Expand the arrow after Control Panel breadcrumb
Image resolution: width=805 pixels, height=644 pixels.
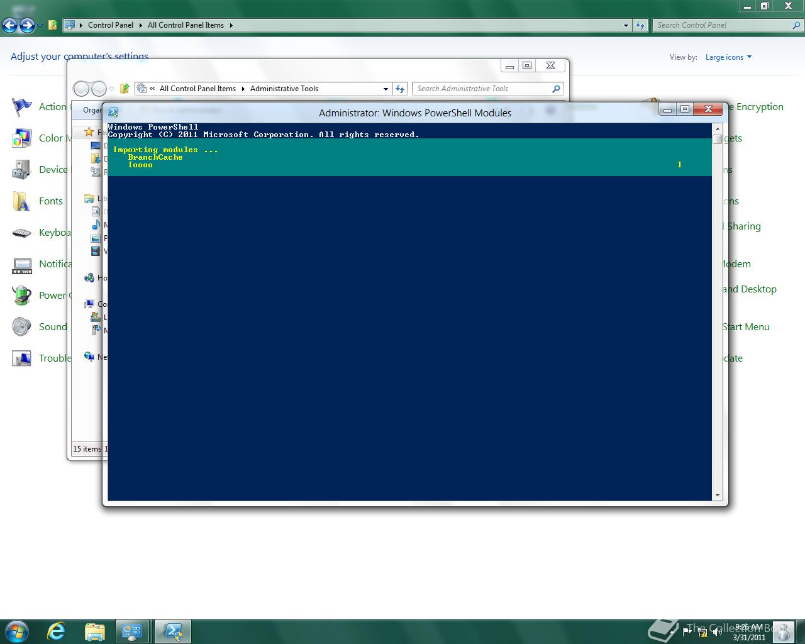click(x=140, y=25)
